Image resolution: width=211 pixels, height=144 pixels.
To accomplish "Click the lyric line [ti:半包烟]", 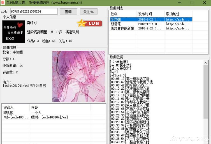I will coord(119,62).
